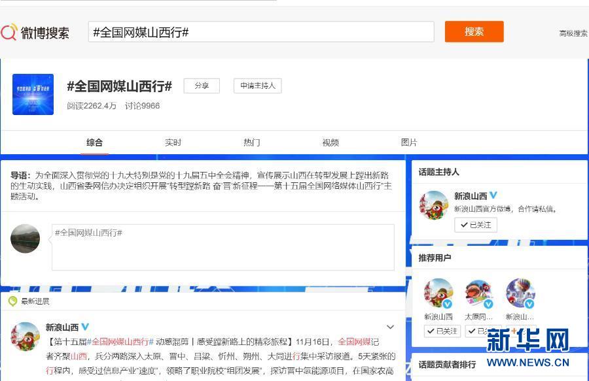The image size is (589, 381).
Task: Toggle 已关注 under the 太原同… user
Action: (x=481, y=331)
